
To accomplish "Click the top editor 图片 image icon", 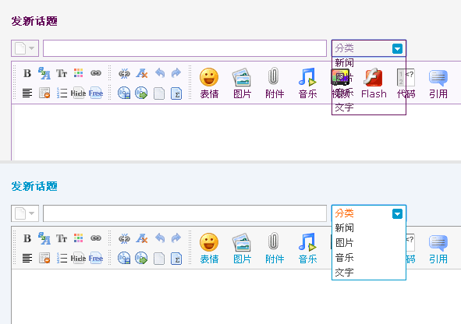I will pos(242,83).
